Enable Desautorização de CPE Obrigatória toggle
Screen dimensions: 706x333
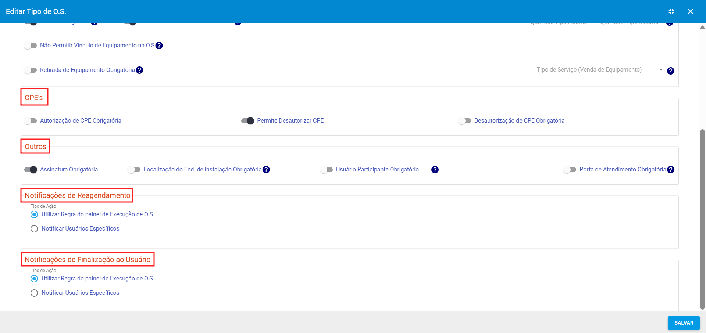tap(465, 121)
